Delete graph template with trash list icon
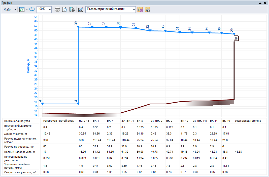 148,10
